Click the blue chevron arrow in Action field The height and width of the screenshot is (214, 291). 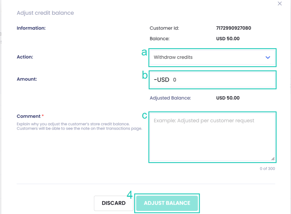pos(268,57)
